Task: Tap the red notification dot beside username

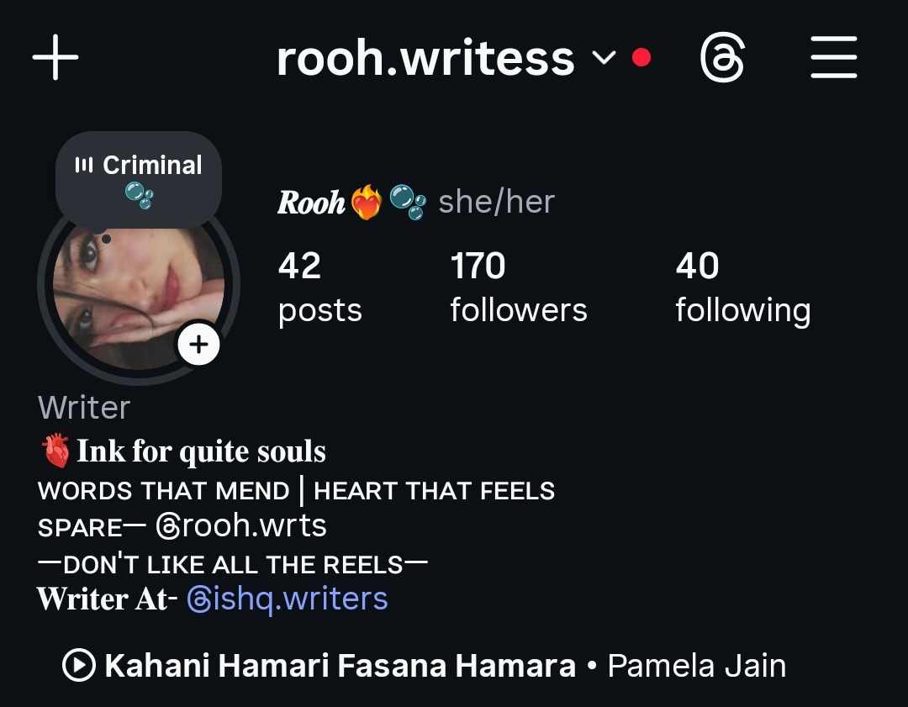Action: click(641, 57)
